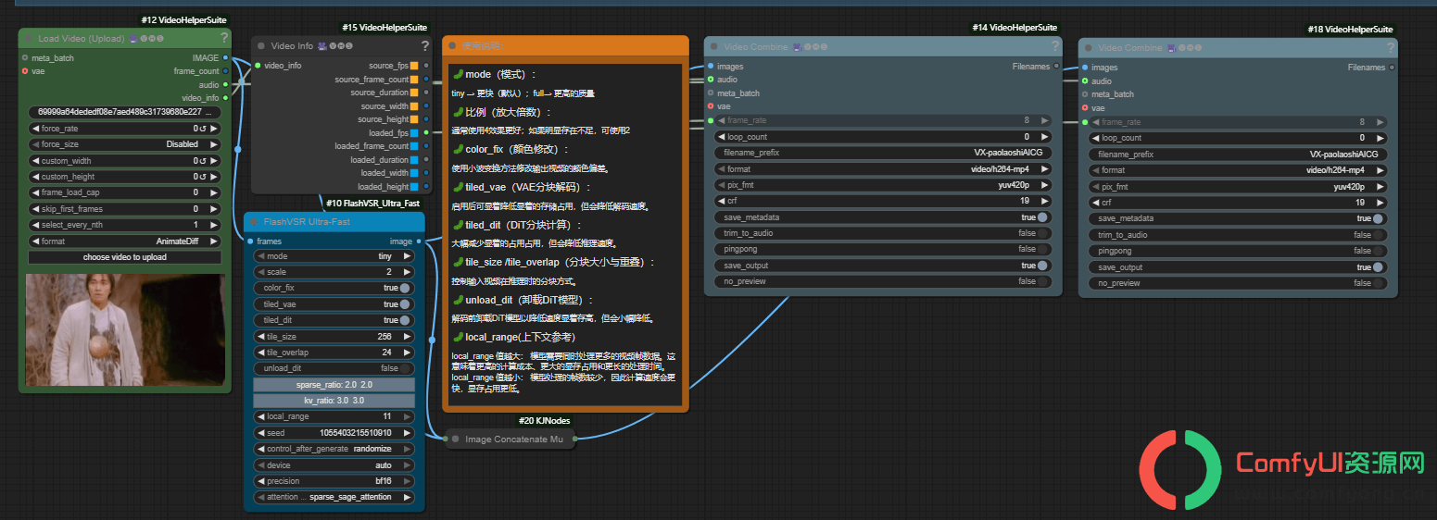Click the frame_count output socket on Load Video
This screenshot has width=1437, height=520.
tap(225, 70)
